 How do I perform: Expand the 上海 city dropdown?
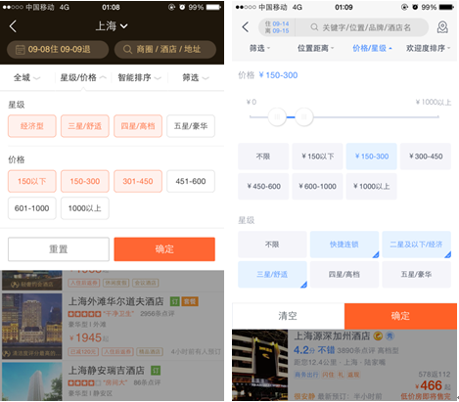(112, 26)
